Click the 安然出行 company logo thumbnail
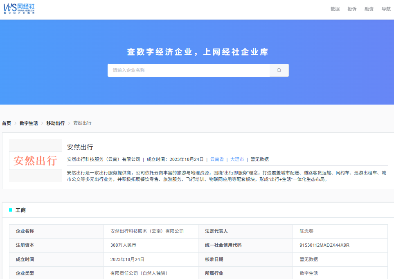394x279 pixels. click(x=36, y=161)
